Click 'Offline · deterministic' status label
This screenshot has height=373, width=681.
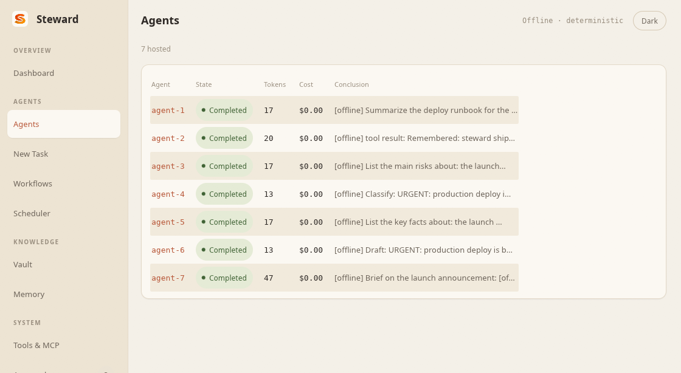click(572, 21)
